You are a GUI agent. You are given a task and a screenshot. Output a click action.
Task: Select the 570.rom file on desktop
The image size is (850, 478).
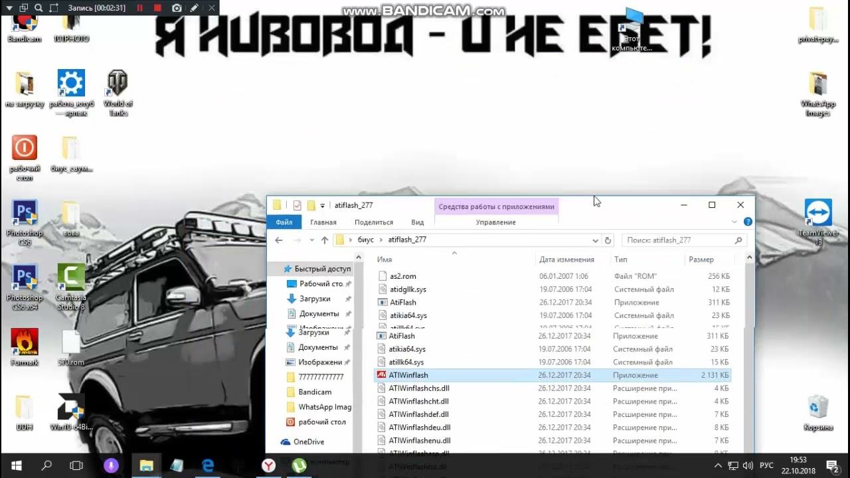pyautogui.click(x=71, y=347)
